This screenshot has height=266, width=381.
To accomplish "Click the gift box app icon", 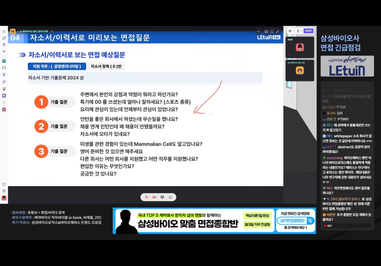I will pyautogui.click(x=4, y=109).
